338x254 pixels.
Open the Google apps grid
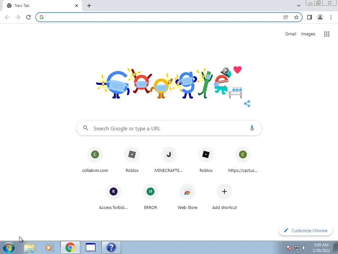[326, 34]
